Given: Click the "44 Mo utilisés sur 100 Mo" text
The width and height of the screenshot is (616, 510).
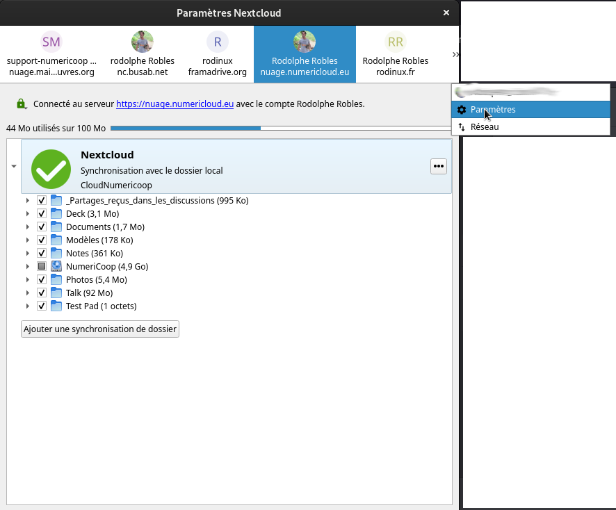Looking at the screenshot, I should pyautogui.click(x=56, y=129).
